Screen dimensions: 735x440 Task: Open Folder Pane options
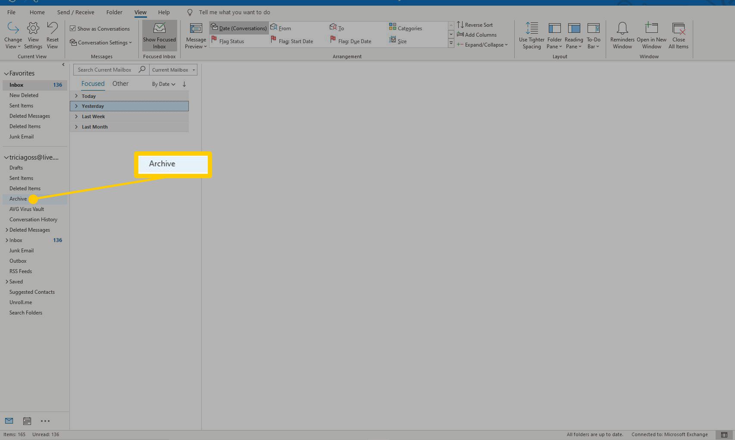click(554, 35)
